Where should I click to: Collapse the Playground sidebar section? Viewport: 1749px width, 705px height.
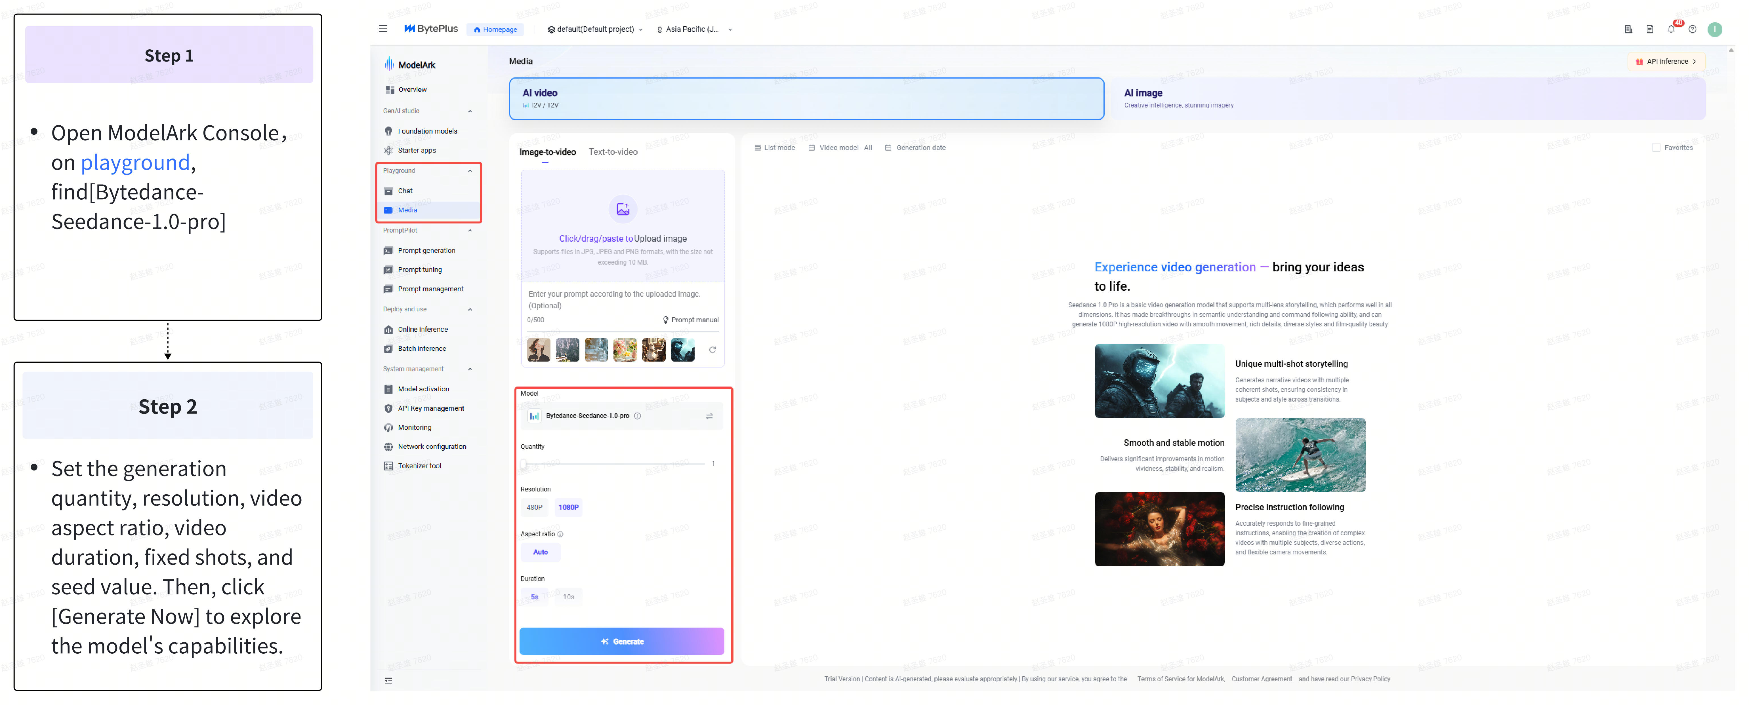tap(470, 171)
